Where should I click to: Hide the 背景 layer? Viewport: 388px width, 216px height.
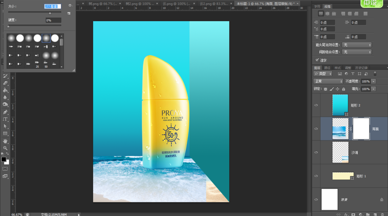click(316, 200)
